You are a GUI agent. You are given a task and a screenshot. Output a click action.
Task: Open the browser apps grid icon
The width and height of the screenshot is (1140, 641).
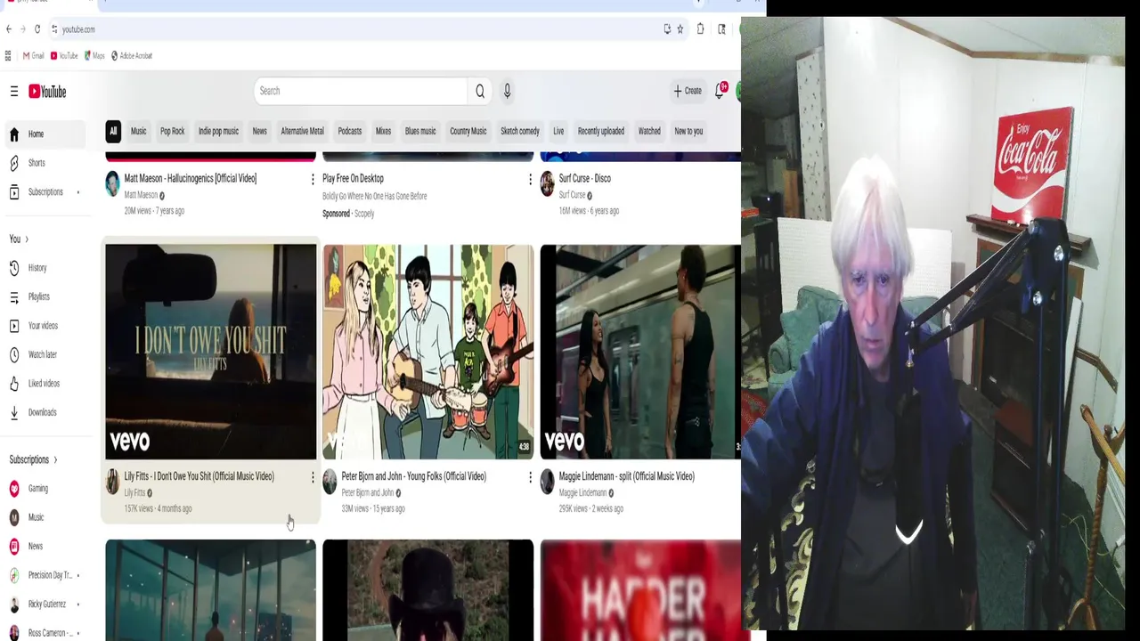coord(8,55)
